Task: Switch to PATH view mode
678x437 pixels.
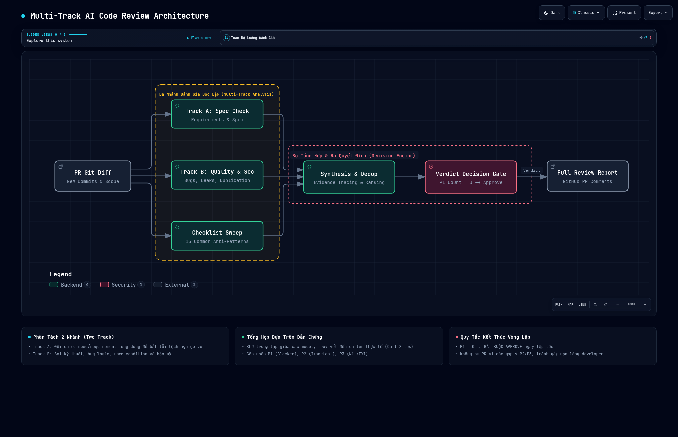Action: pyautogui.click(x=558, y=305)
